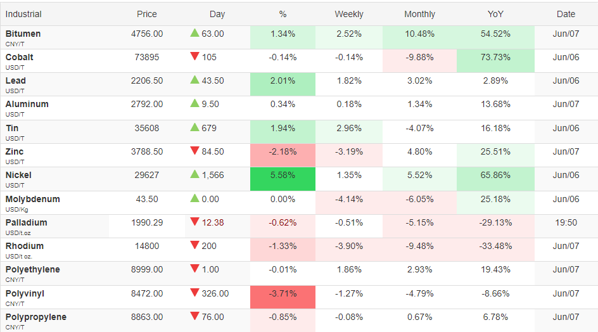The height and width of the screenshot is (332, 598).
Task: Open the Nickel commodity link
Action: (x=18, y=175)
